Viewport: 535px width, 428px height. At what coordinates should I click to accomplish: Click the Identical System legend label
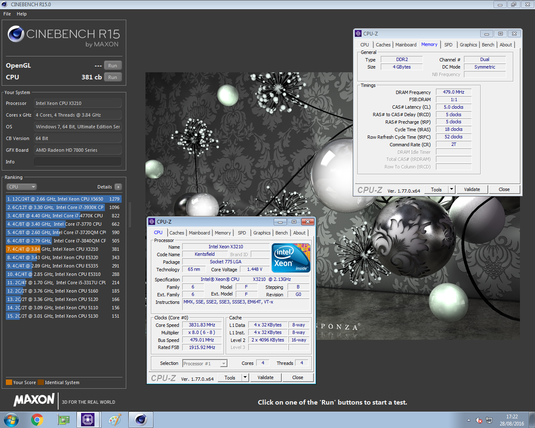click(62, 382)
